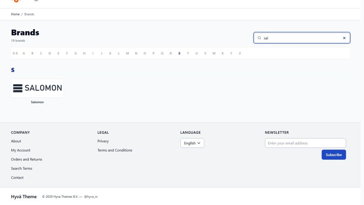The image size is (364, 205).
Task: Filter brands by letter F
Action: (x=67, y=53)
